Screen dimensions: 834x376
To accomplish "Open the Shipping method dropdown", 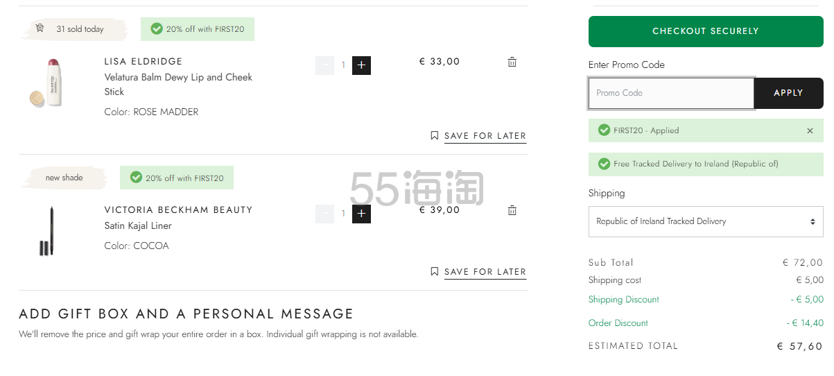I will click(x=706, y=221).
